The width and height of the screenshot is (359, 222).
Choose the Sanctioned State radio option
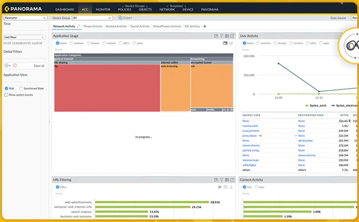click(x=21, y=88)
